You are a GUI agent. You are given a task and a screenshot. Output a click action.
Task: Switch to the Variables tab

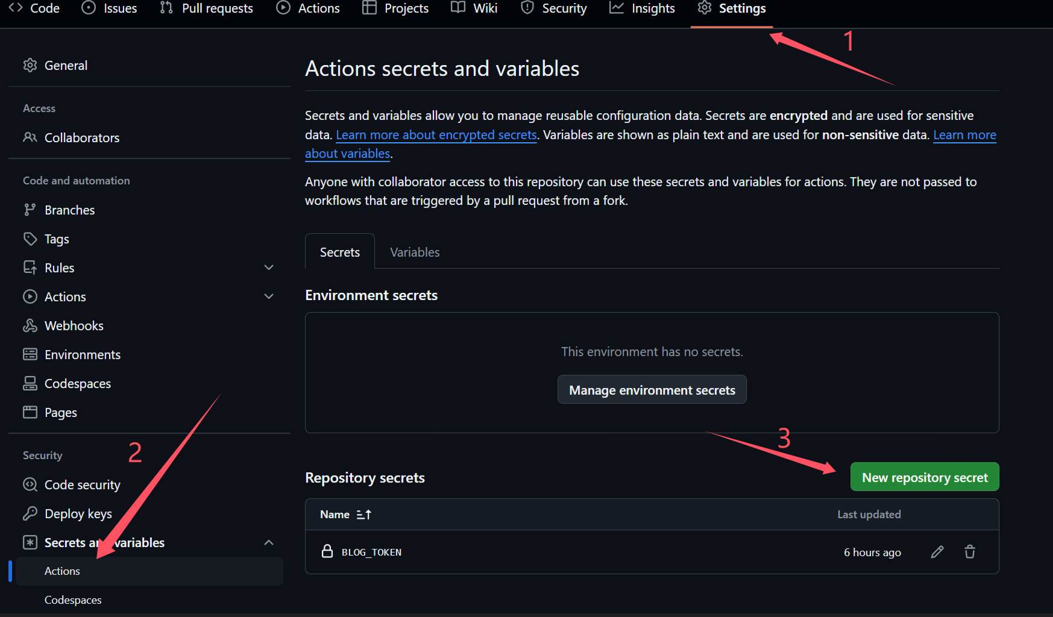pyautogui.click(x=415, y=252)
